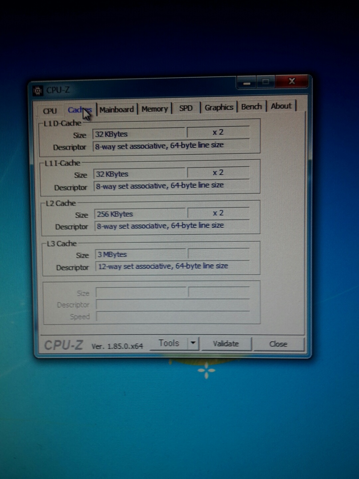Screen dimensions: 359x479
Task: Click the Tools button
Action: 169,343
